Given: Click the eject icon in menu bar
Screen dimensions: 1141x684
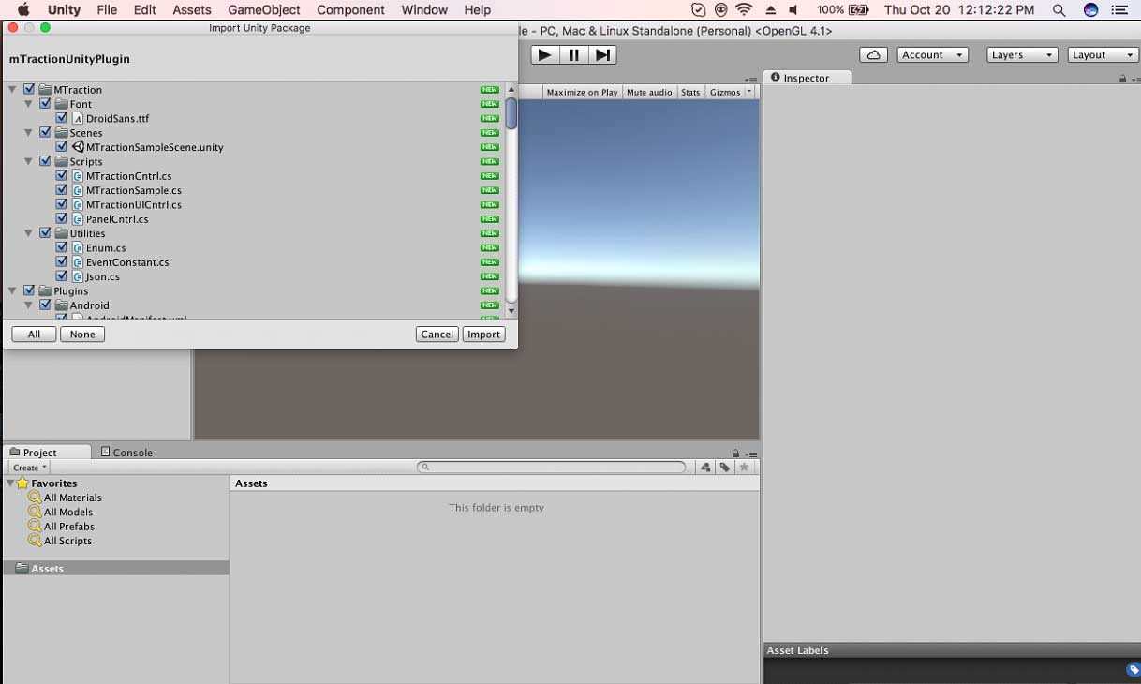Looking at the screenshot, I should coord(770,10).
